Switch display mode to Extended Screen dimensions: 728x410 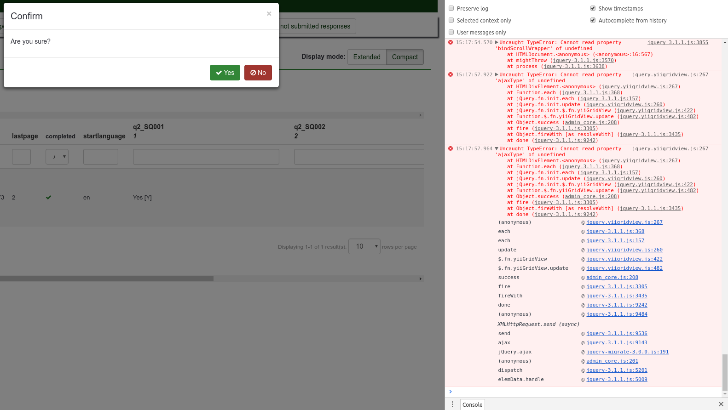pos(366,57)
